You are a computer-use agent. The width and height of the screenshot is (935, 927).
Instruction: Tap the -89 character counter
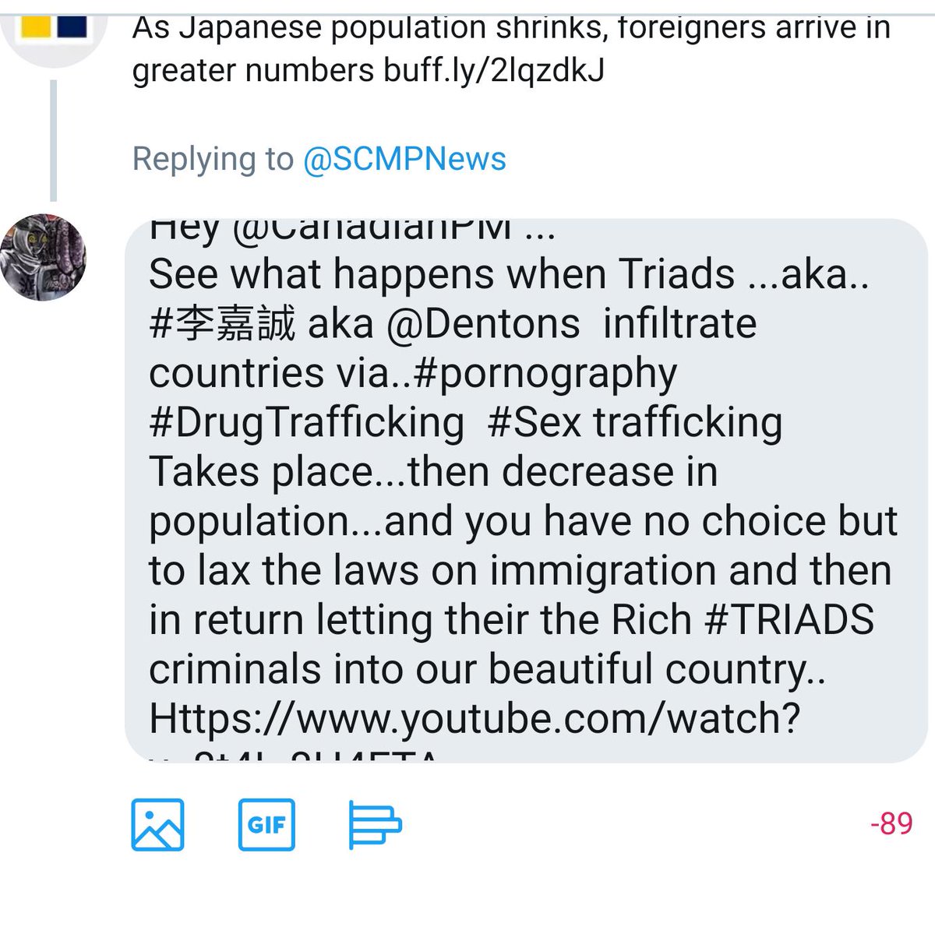pyautogui.click(x=891, y=824)
